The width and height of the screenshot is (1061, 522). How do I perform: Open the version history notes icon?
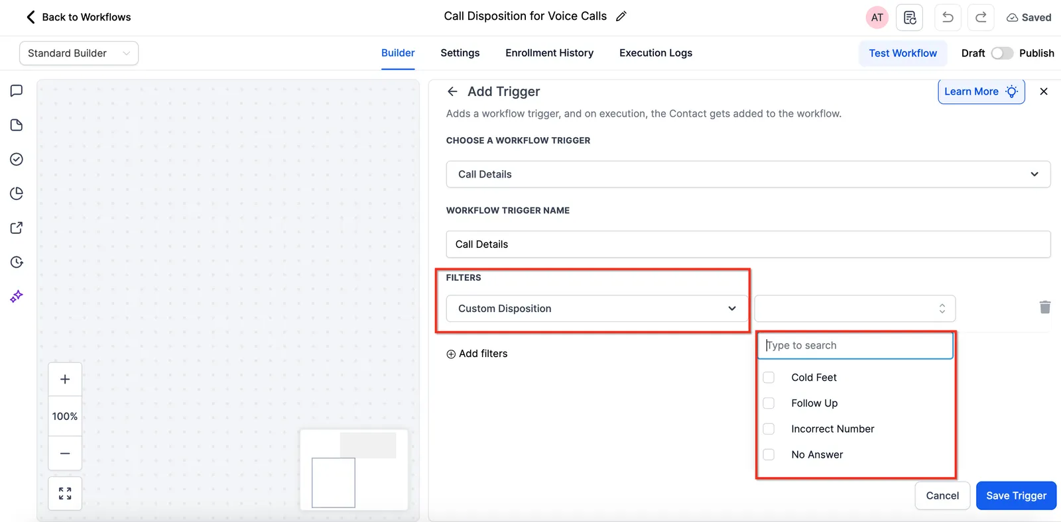coord(909,17)
